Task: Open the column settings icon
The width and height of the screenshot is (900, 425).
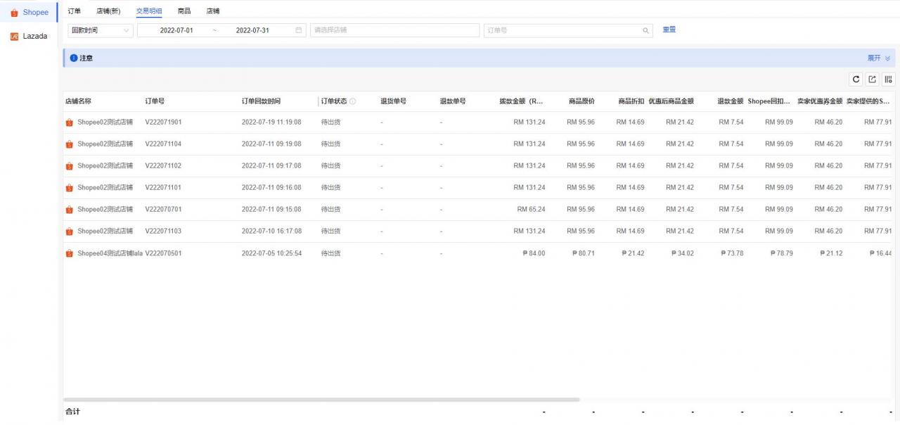Action: click(887, 79)
